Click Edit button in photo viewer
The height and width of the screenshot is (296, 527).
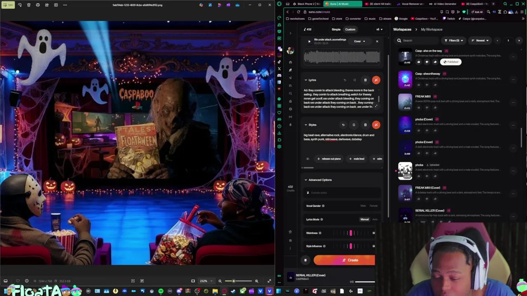pos(9,5)
